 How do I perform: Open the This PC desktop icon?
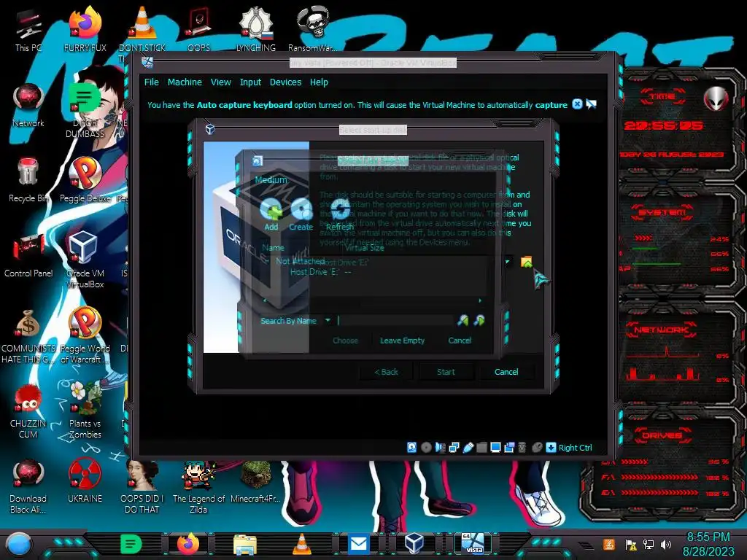coord(28,29)
